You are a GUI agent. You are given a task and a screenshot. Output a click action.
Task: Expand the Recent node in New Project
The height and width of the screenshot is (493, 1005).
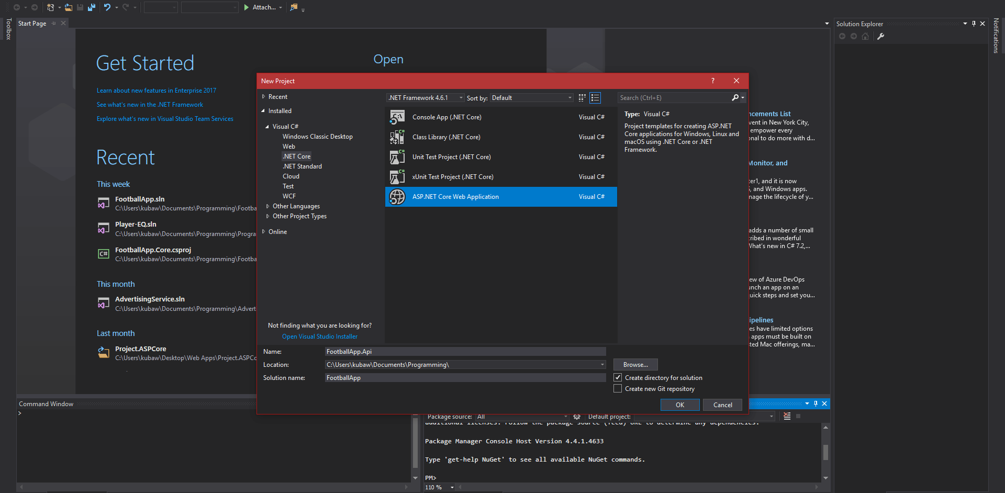pyautogui.click(x=264, y=96)
